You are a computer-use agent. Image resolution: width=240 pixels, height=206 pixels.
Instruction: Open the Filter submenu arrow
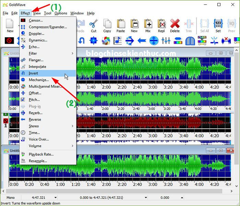pos(72,53)
